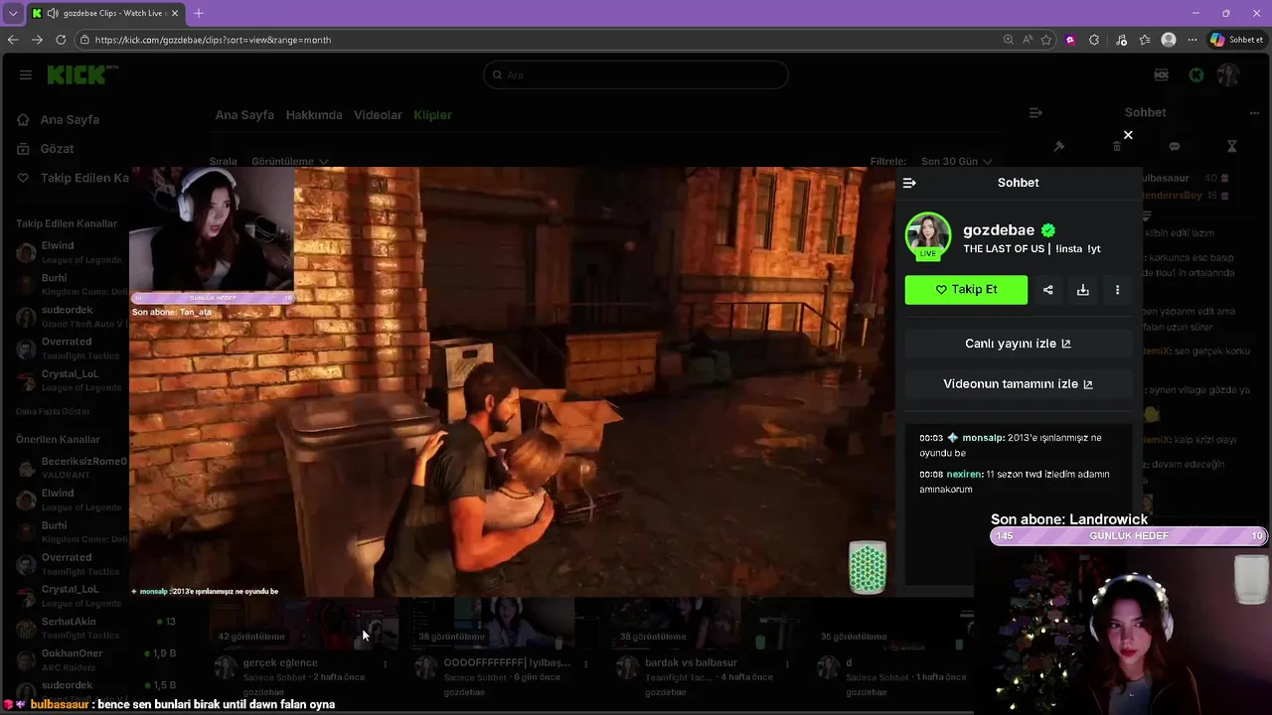
Task: Open browser profile avatar icon
Action: pyautogui.click(x=1169, y=40)
